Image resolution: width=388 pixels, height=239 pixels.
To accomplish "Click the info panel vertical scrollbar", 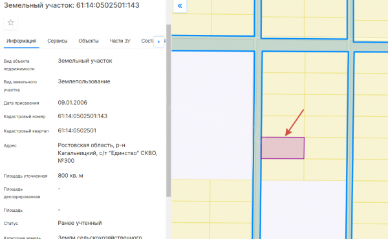I will pyautogui.click(x=169, y=110).
